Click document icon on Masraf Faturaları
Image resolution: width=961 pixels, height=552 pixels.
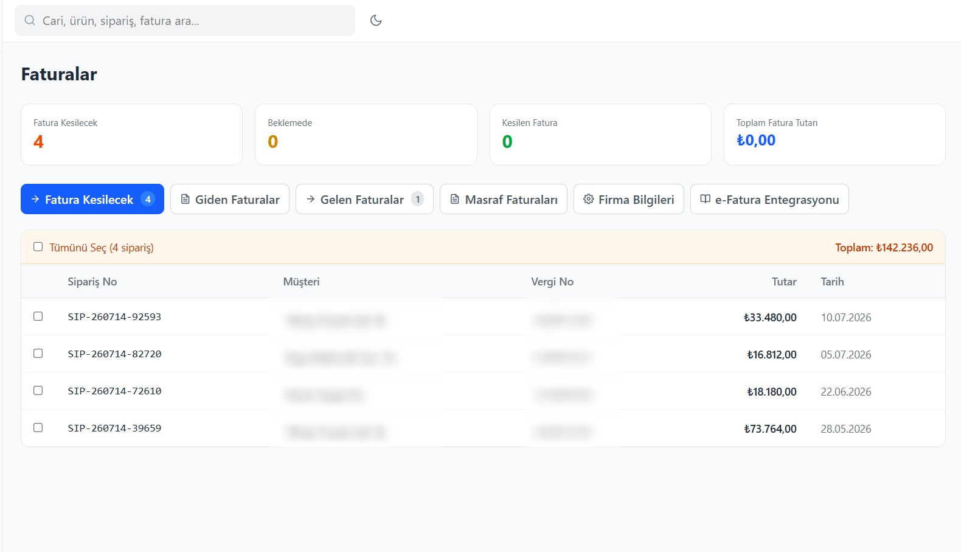tap(455, 199)
